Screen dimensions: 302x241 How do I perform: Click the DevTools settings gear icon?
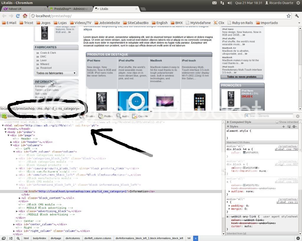[x=298, y=238]
